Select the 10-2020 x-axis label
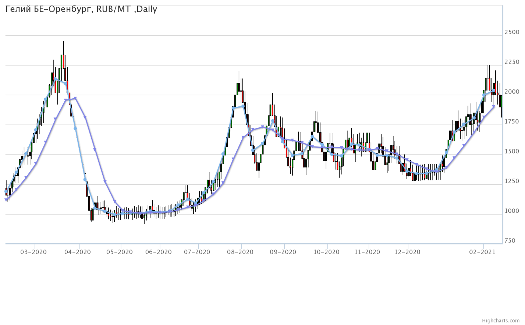 click(326, 252)
